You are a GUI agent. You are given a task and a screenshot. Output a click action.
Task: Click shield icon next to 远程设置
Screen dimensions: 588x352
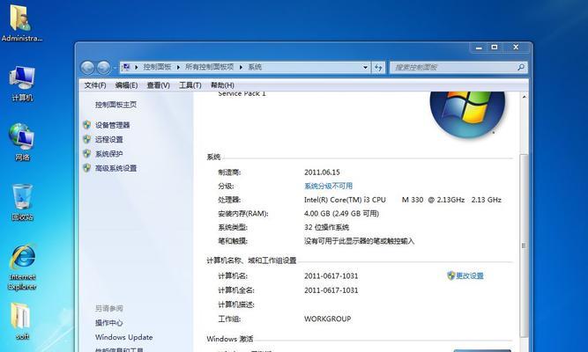[87, 139]
